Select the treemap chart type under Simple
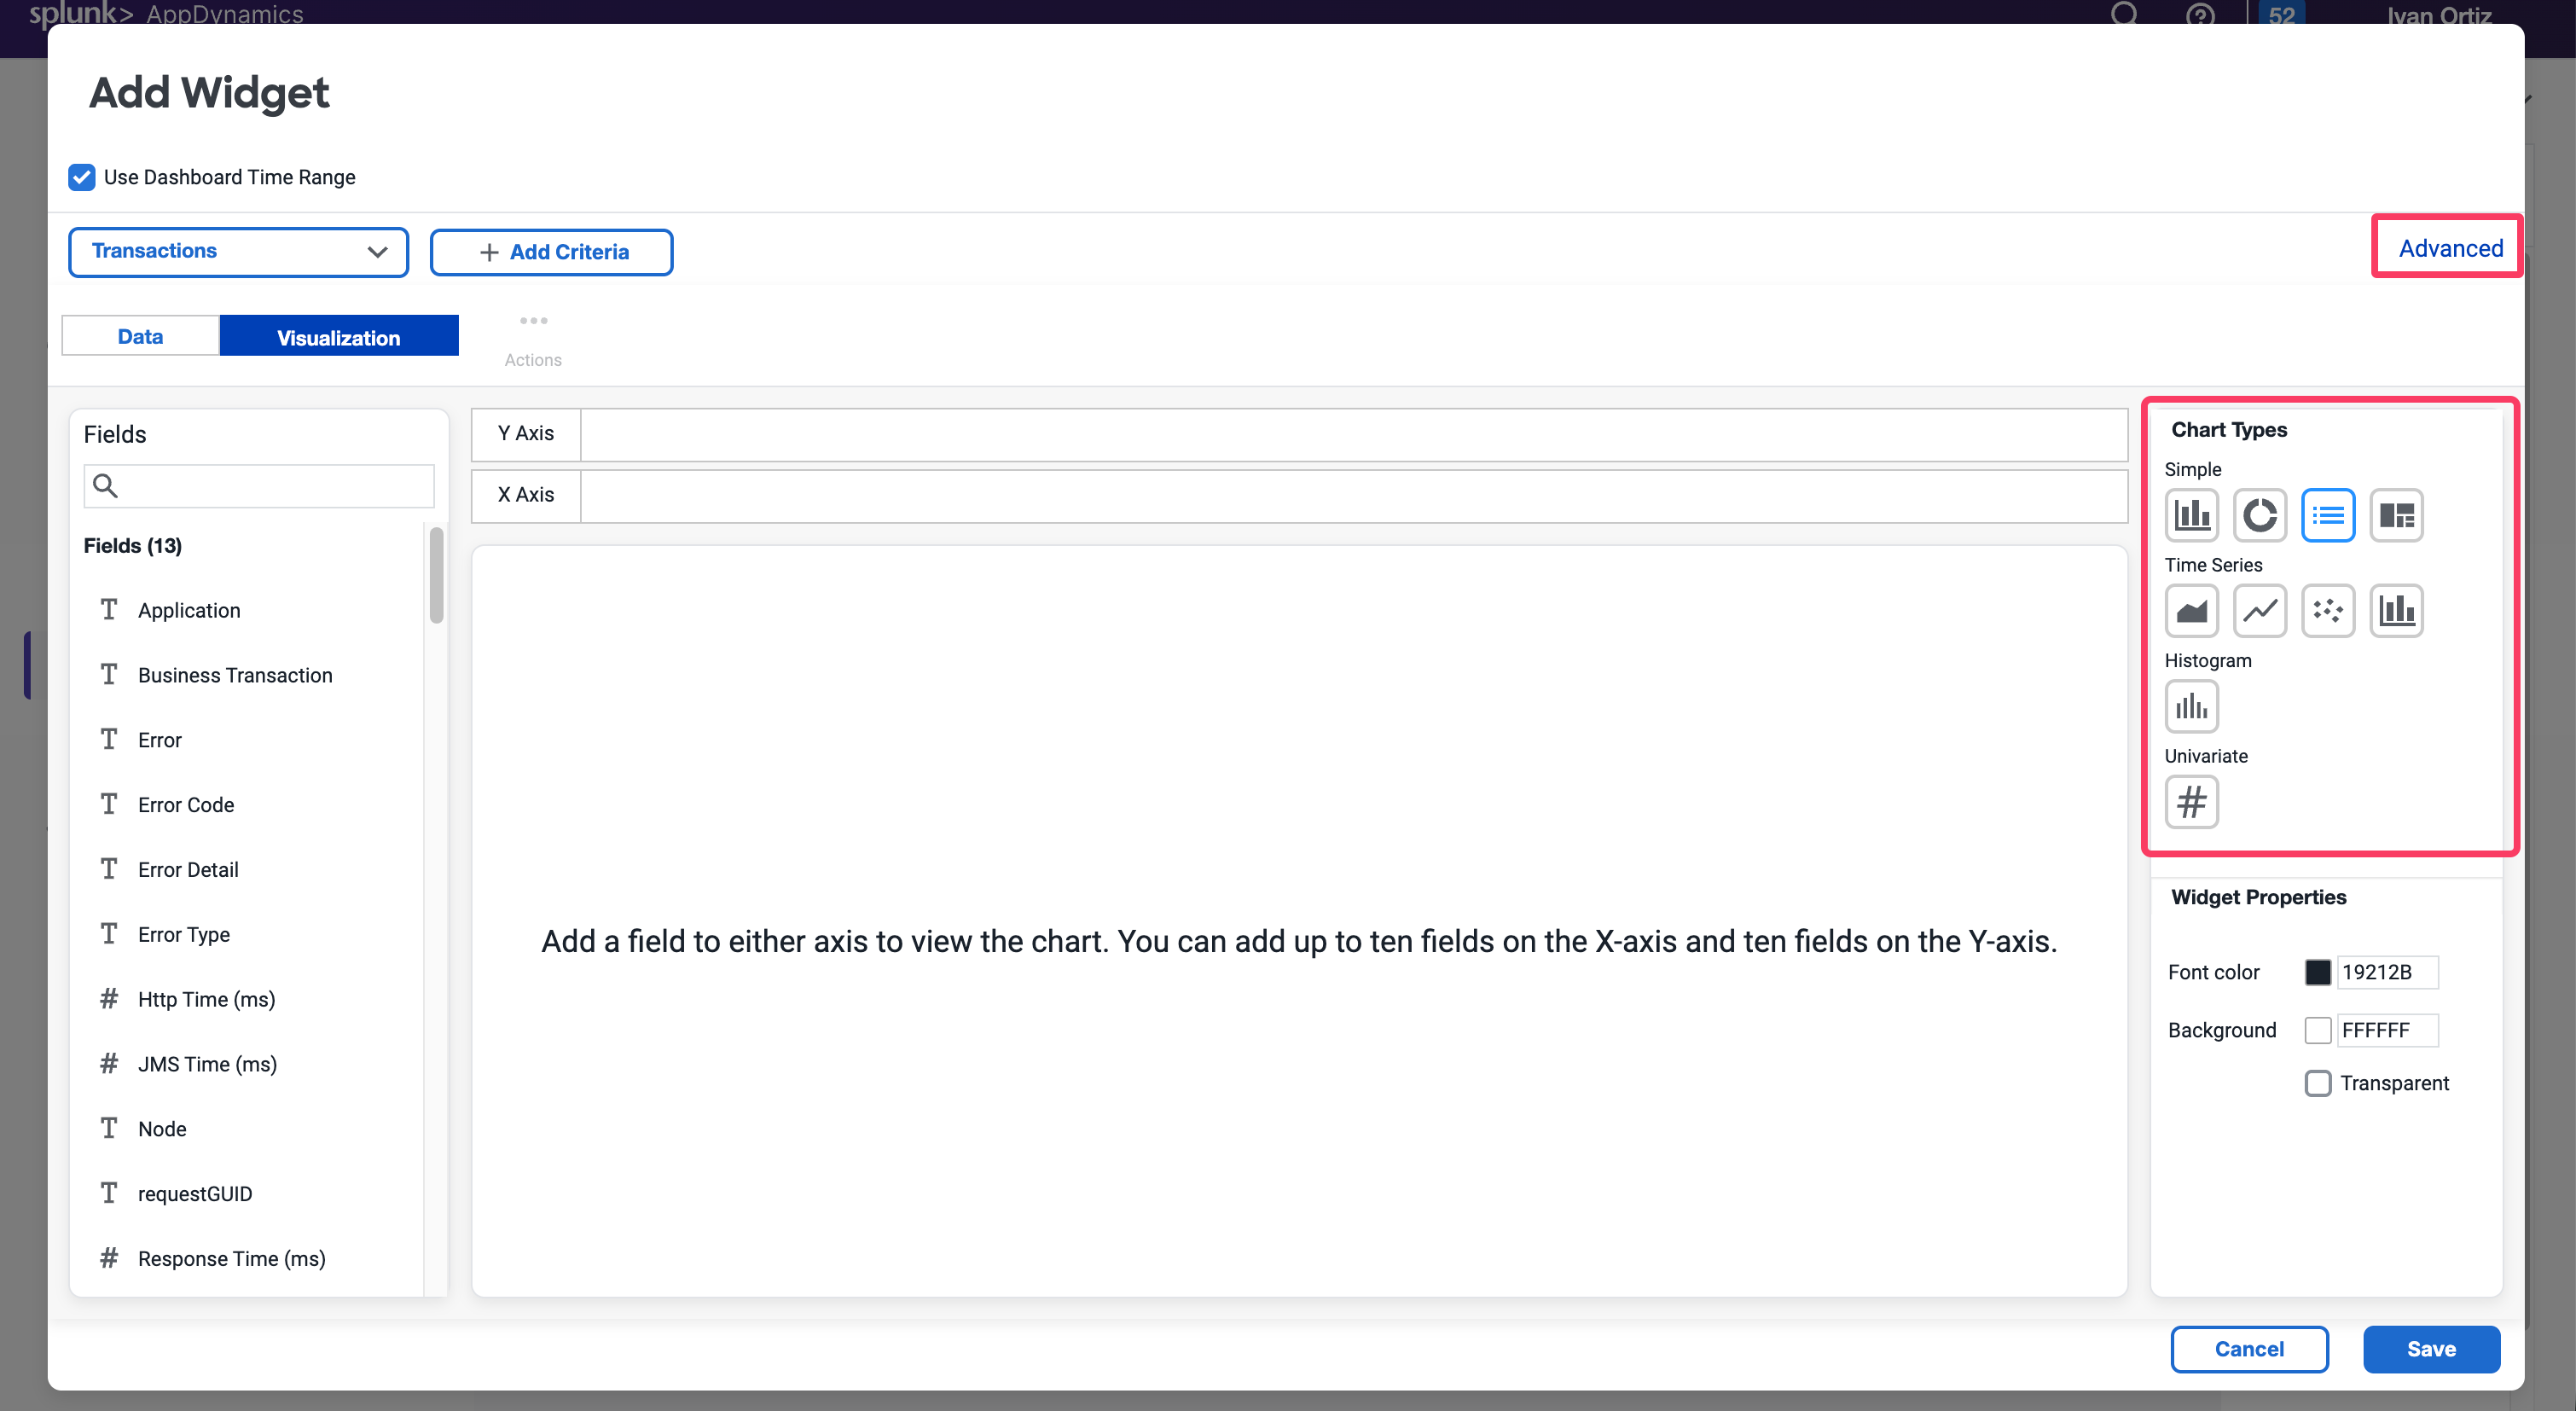Screen dimensions: 2576x1411 pos(2396,515)
